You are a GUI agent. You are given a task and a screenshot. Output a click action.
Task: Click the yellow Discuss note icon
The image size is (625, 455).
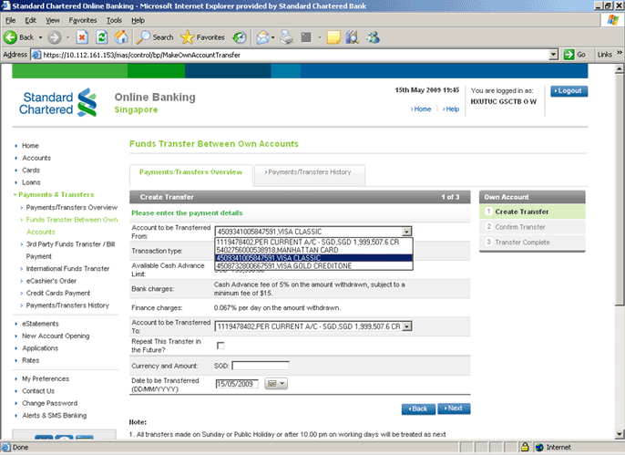[x=333, y=37]
